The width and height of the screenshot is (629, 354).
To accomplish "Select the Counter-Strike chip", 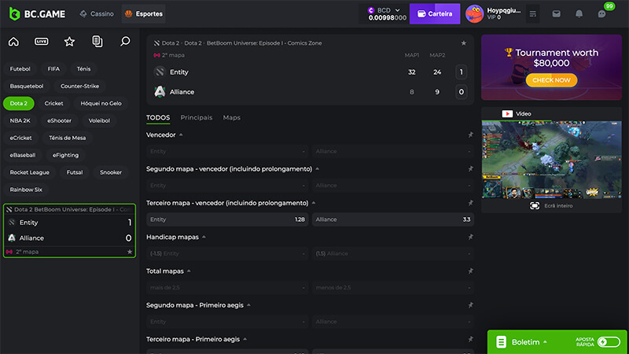I will tap(80, 86).
